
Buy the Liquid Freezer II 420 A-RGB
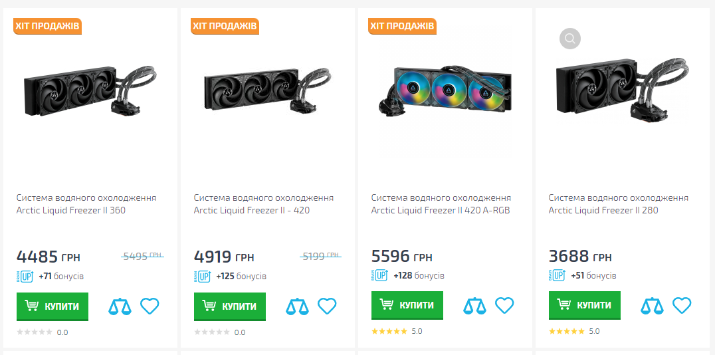click(407, 305)
